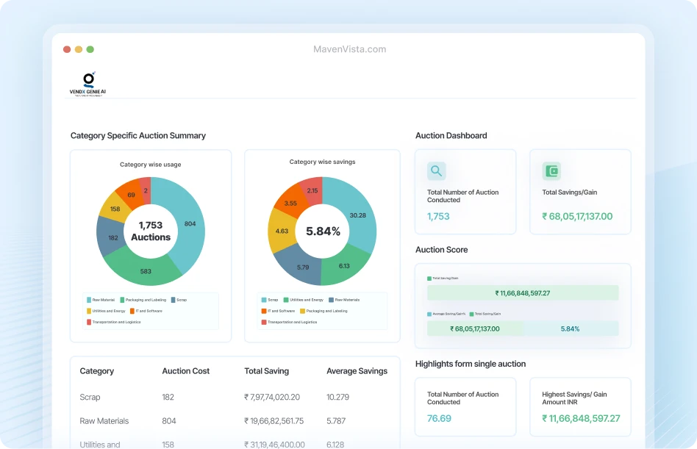Click the 5.787 average savings cell
Image resolution: width=697 pixels, height=449 pixels.
click(x=336, y=421)
